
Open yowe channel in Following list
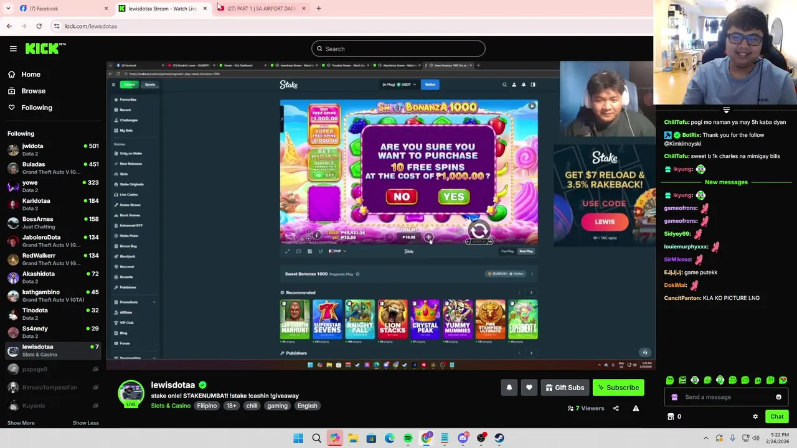click(52, 186)
